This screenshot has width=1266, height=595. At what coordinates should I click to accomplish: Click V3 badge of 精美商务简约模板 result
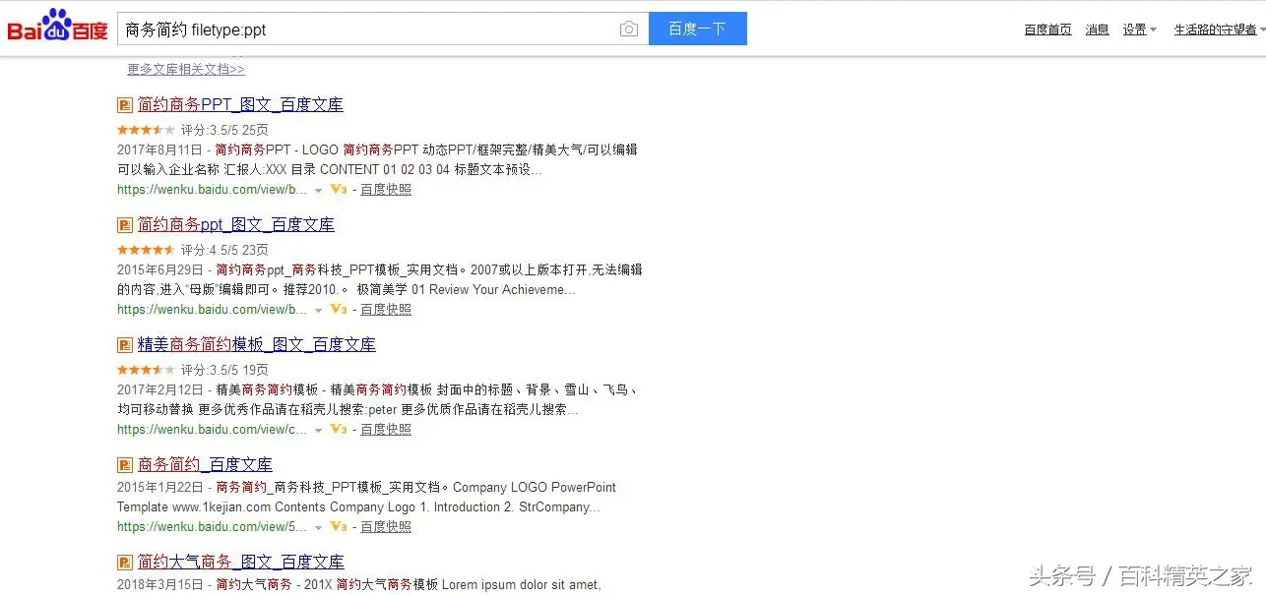coord(339,430)
